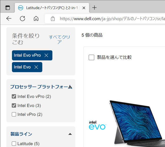Viewport: 165px width, 147px height.
Task: Click the intel evo badge logo
Action: (x=97, y=125)
